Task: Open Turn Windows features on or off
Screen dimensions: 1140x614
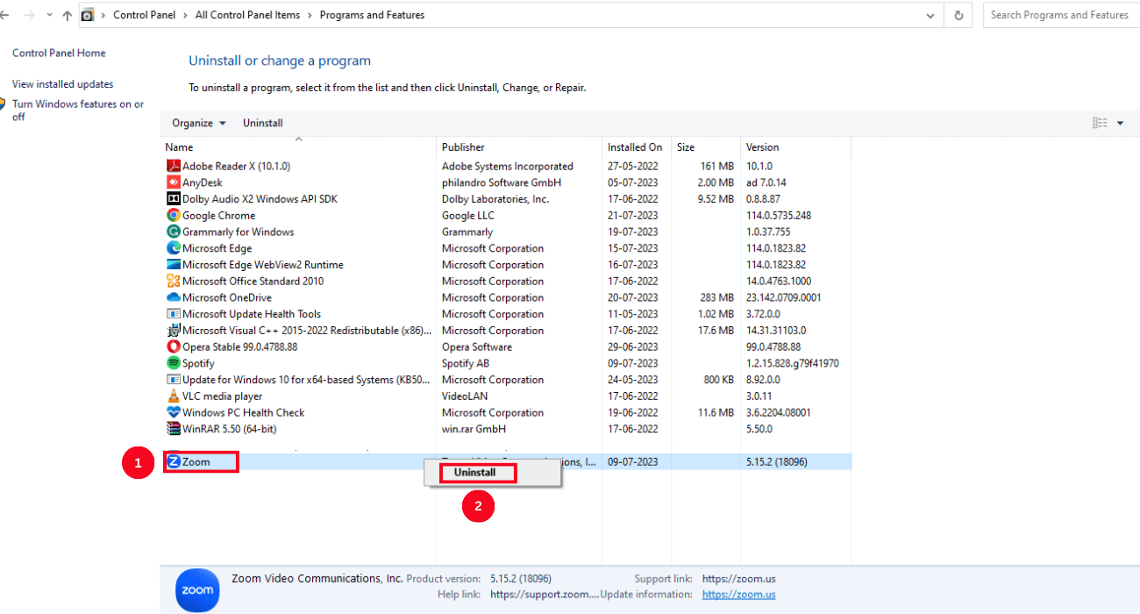Action: pos(77,111)
